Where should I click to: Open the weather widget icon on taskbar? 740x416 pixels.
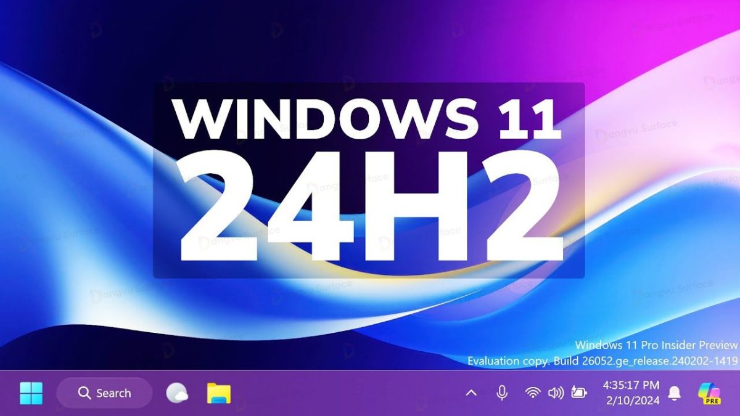(177, 393)
